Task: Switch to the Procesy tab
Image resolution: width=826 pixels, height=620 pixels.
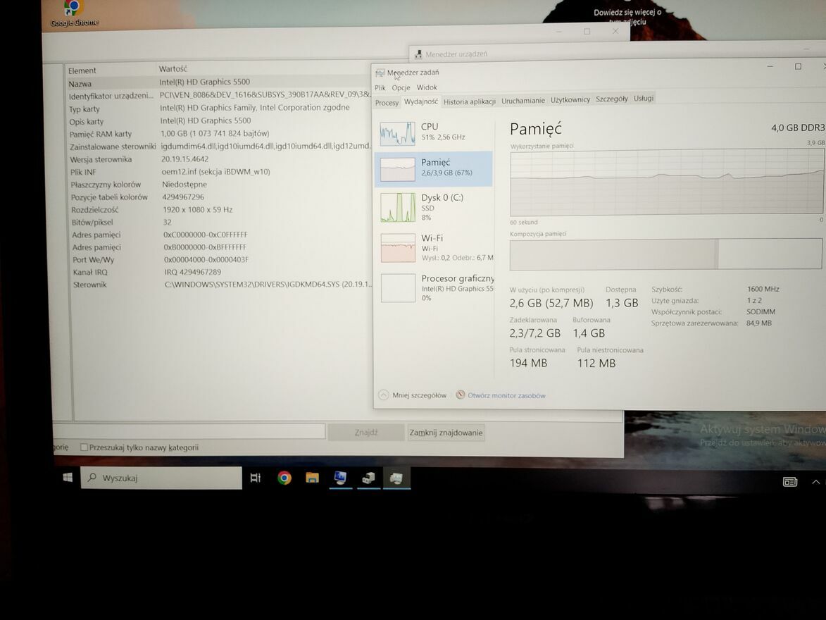Action: click(387, 102)
